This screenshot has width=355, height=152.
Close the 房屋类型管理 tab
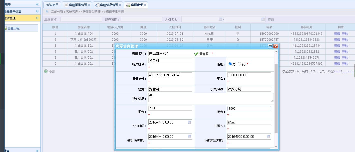click(x=89, y=5)
